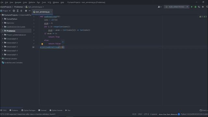Open the Event Log
Image resolution: width=208 pixels, height=117 pixels.
[204, 110]
